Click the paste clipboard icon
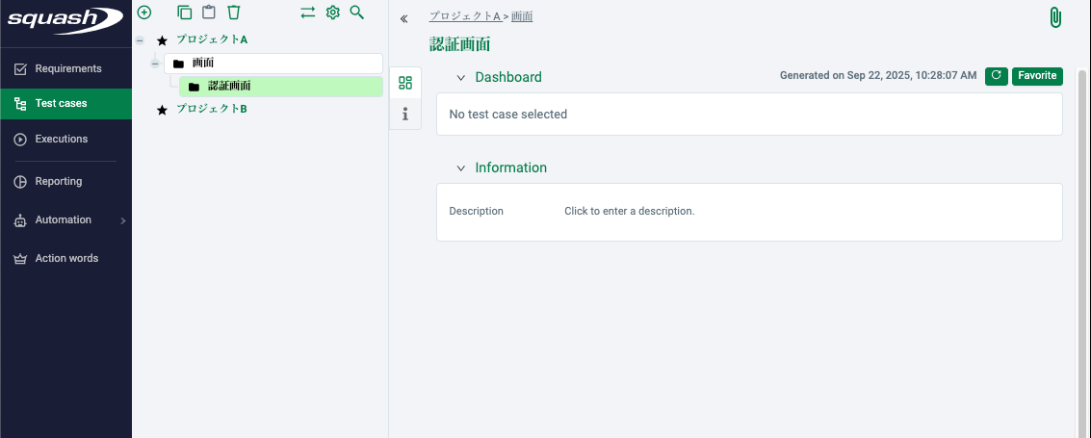 coord(209,12)
